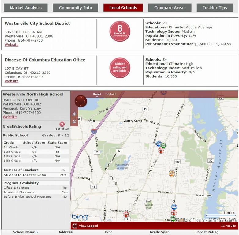239x235 pixels.
Task: Click the 'Westerville North High School' heading
Action: 33,94
